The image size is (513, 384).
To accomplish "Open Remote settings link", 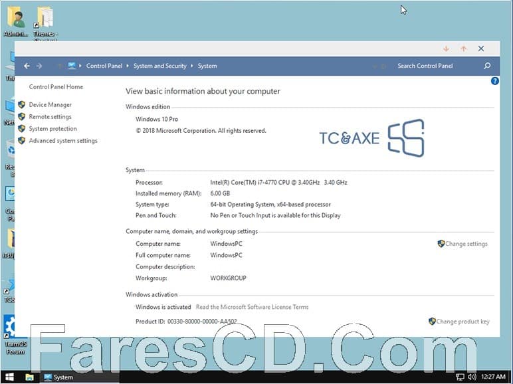I will [50, 117].
